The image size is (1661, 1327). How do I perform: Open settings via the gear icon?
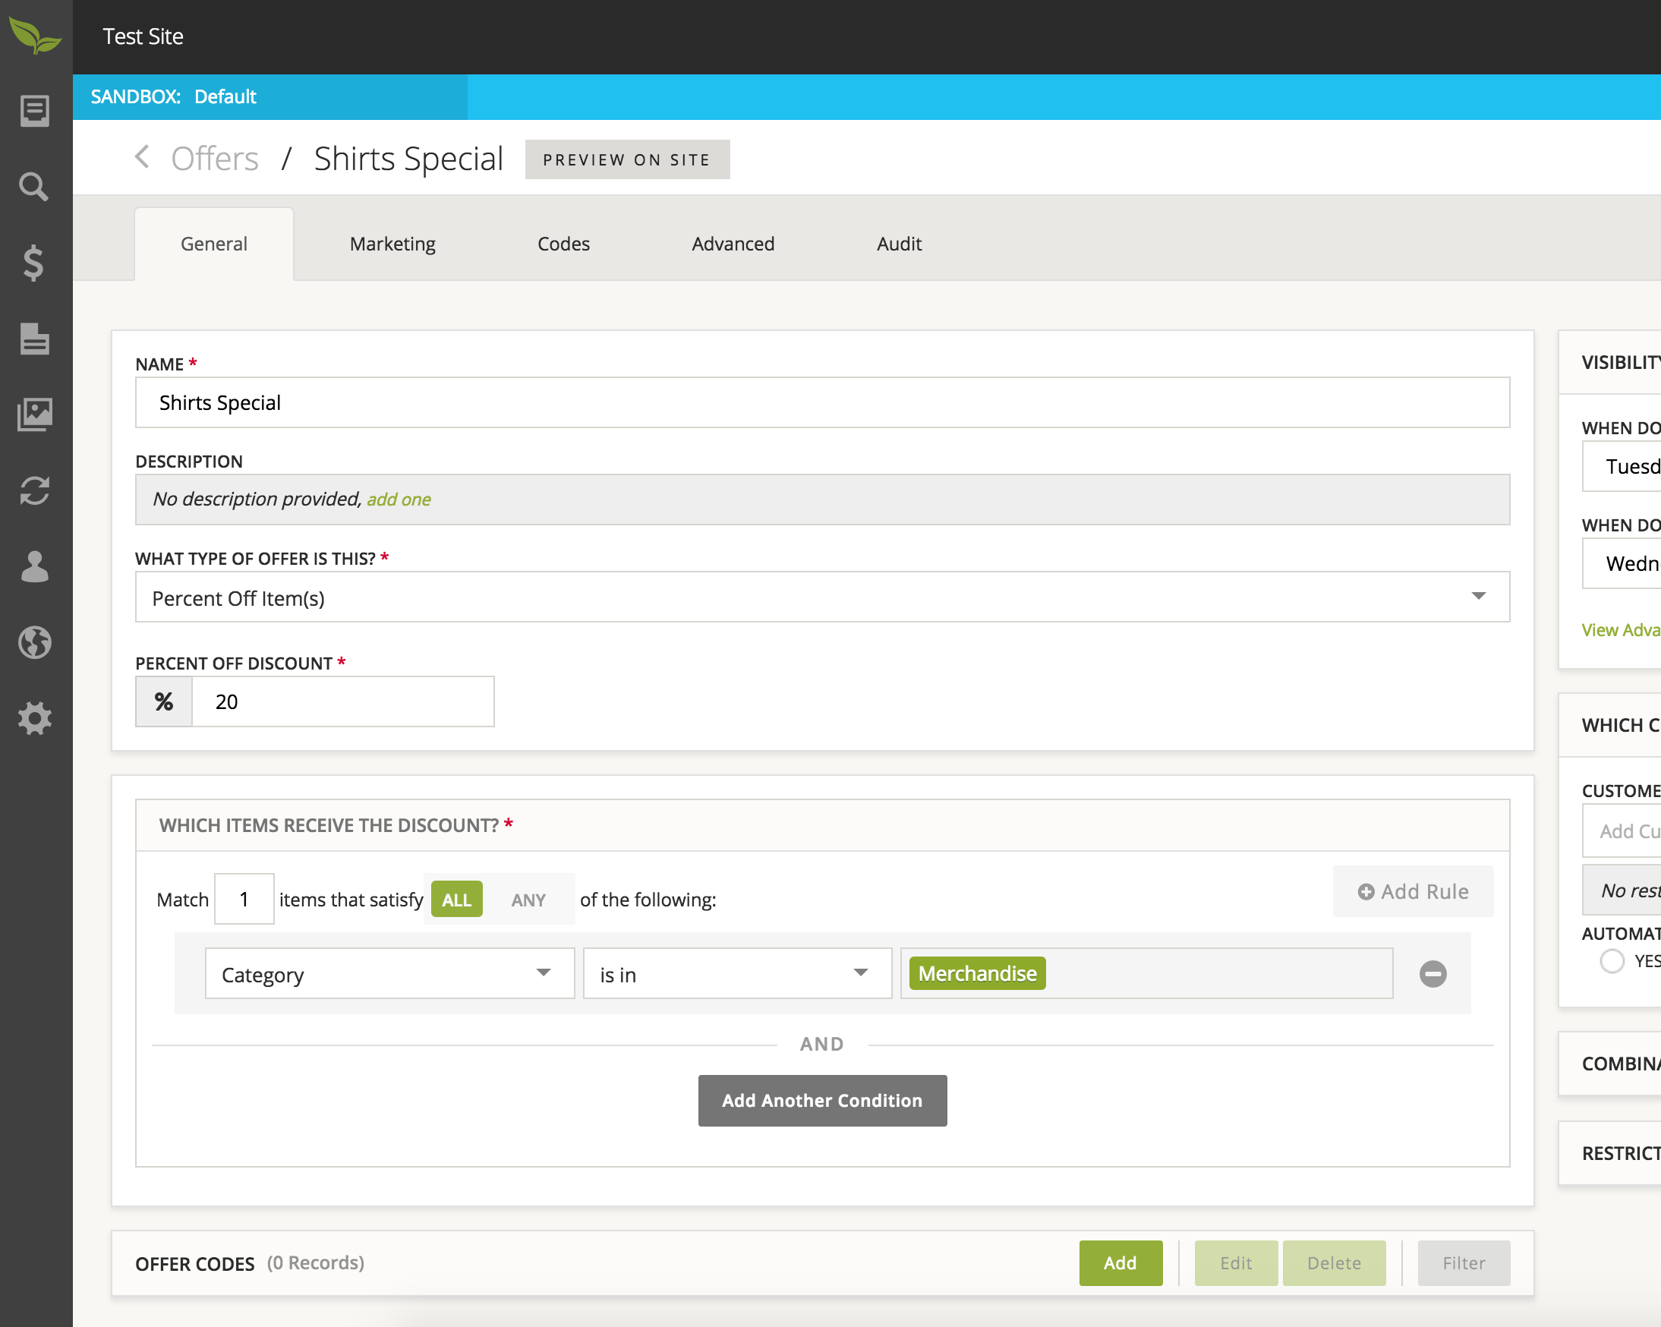click(35, 719)
